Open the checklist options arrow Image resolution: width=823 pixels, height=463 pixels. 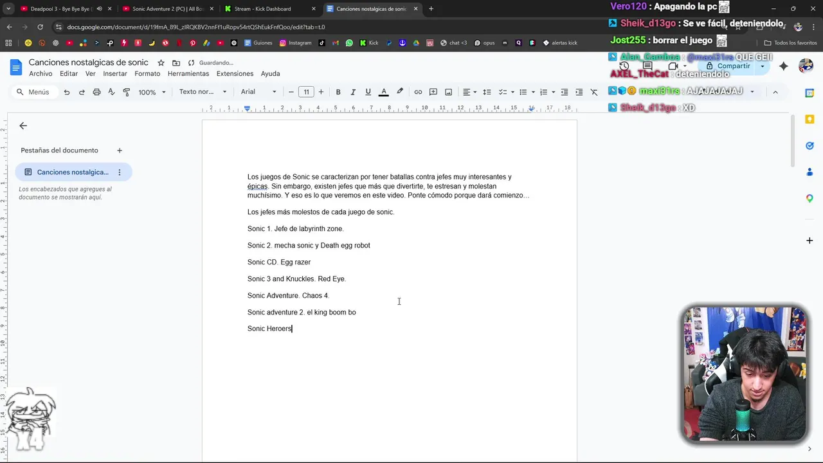(512, 92)
